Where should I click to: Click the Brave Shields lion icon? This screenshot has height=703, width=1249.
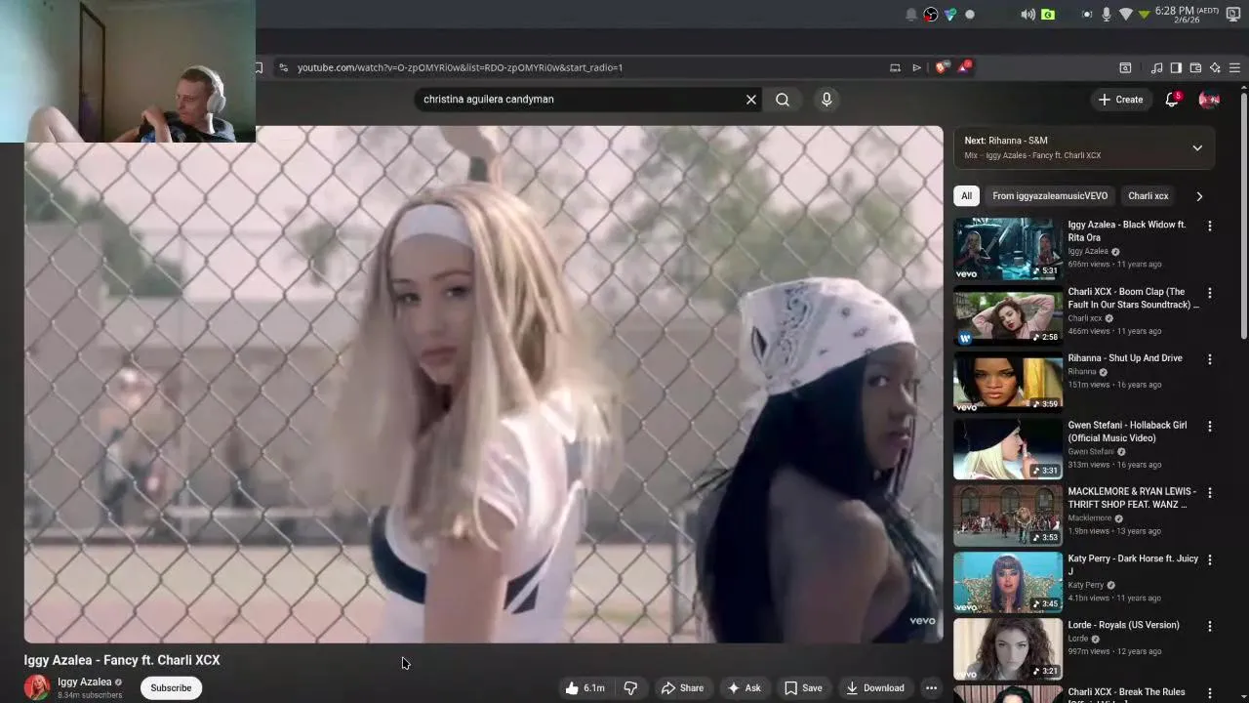point(941,67)
